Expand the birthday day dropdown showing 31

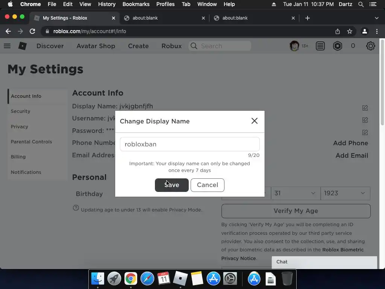click(x=296, y=193)
